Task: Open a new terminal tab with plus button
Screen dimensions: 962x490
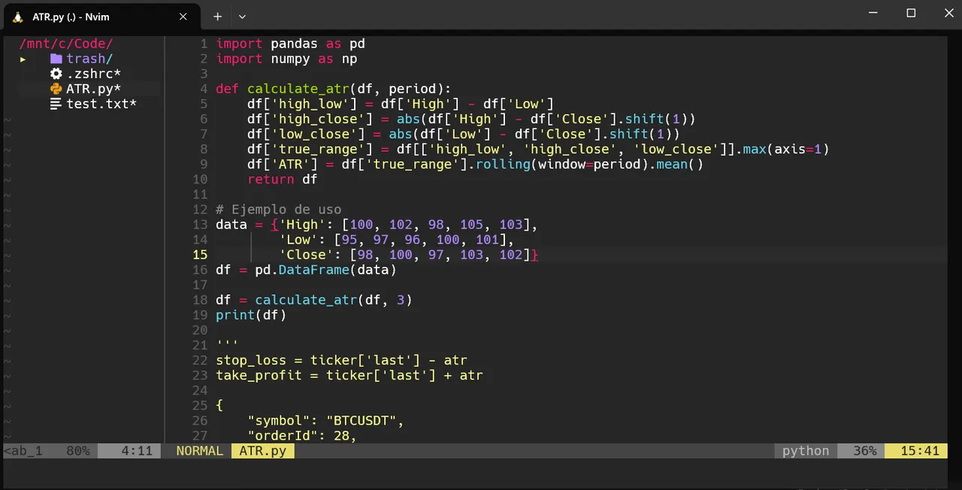Action: pos(217,17)
